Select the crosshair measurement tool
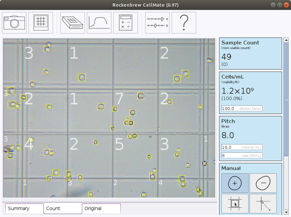 [263, 203]
